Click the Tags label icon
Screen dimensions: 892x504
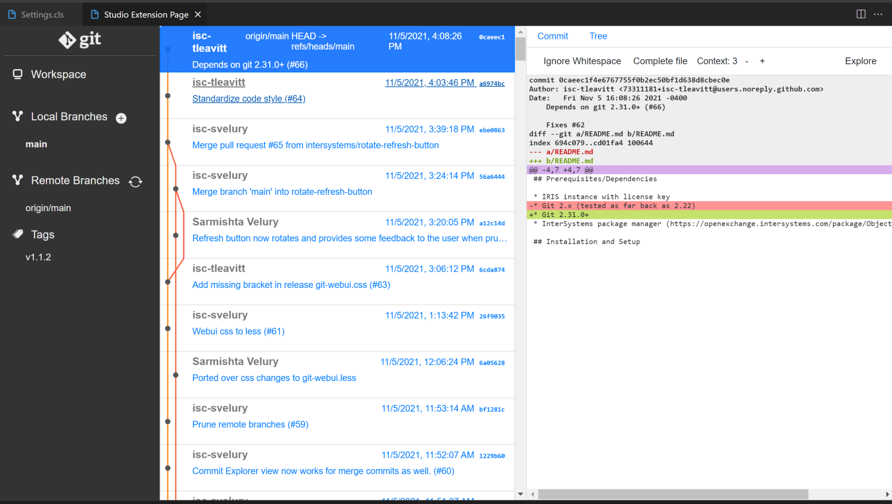pos(18,234)
